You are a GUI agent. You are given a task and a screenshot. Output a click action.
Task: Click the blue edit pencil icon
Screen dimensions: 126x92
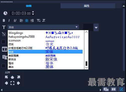pos(121,89)
